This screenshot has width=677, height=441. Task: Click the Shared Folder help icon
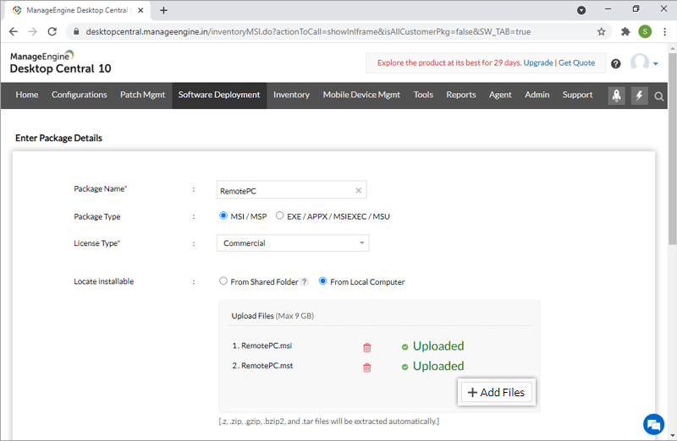pos(305,282)
